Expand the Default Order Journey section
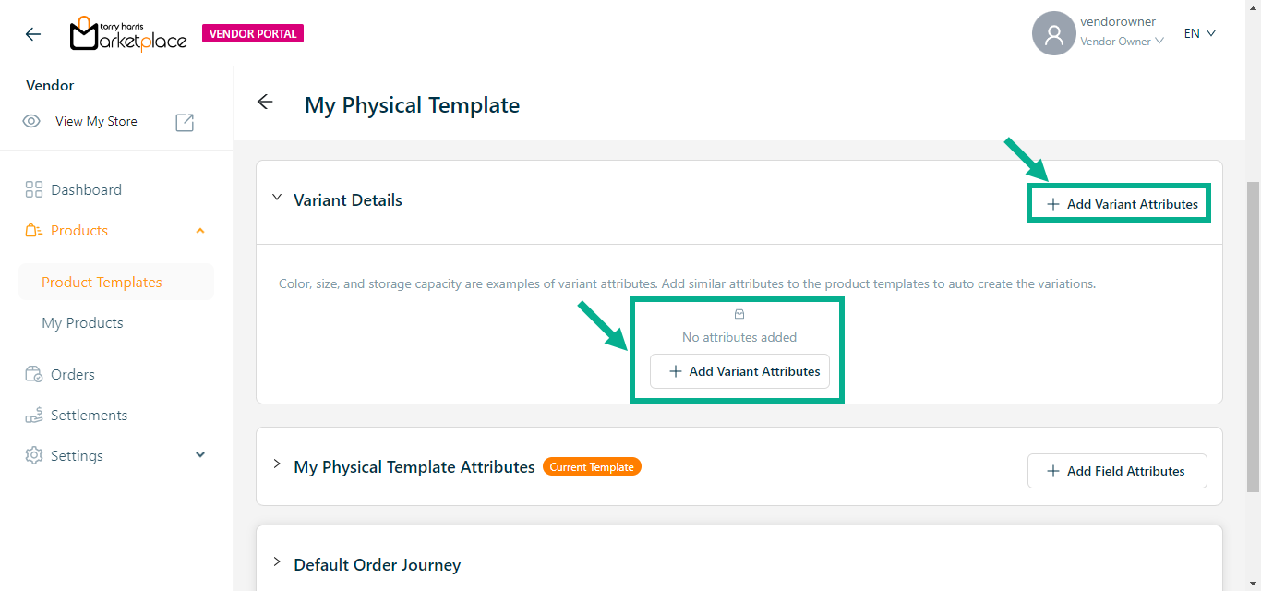This screenshot has width=1261, height=591. tap(277, 562)
